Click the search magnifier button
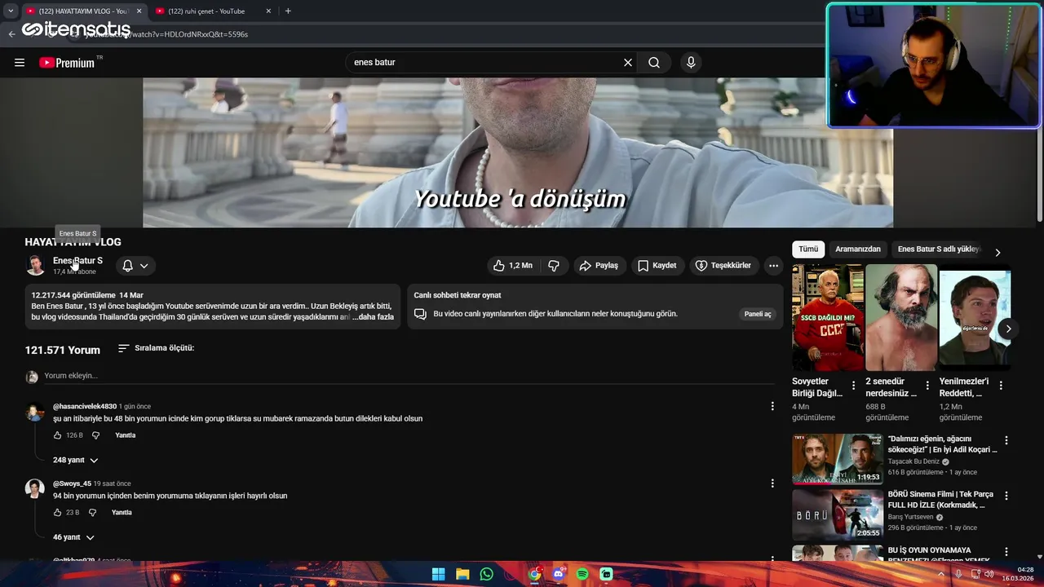Viewport: 1044px width, 587px height. [654, 63]
